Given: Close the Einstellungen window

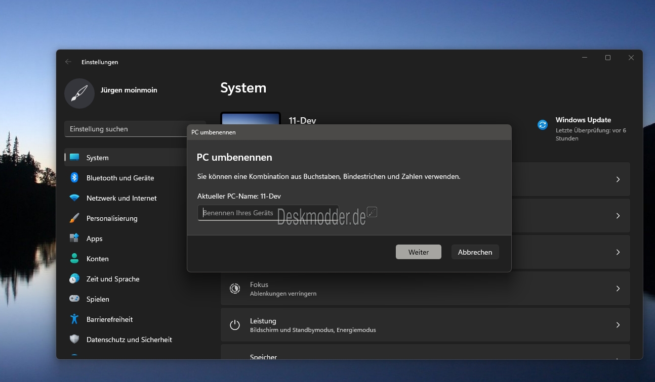Looking at the screenshot, I should coord(631,58).
